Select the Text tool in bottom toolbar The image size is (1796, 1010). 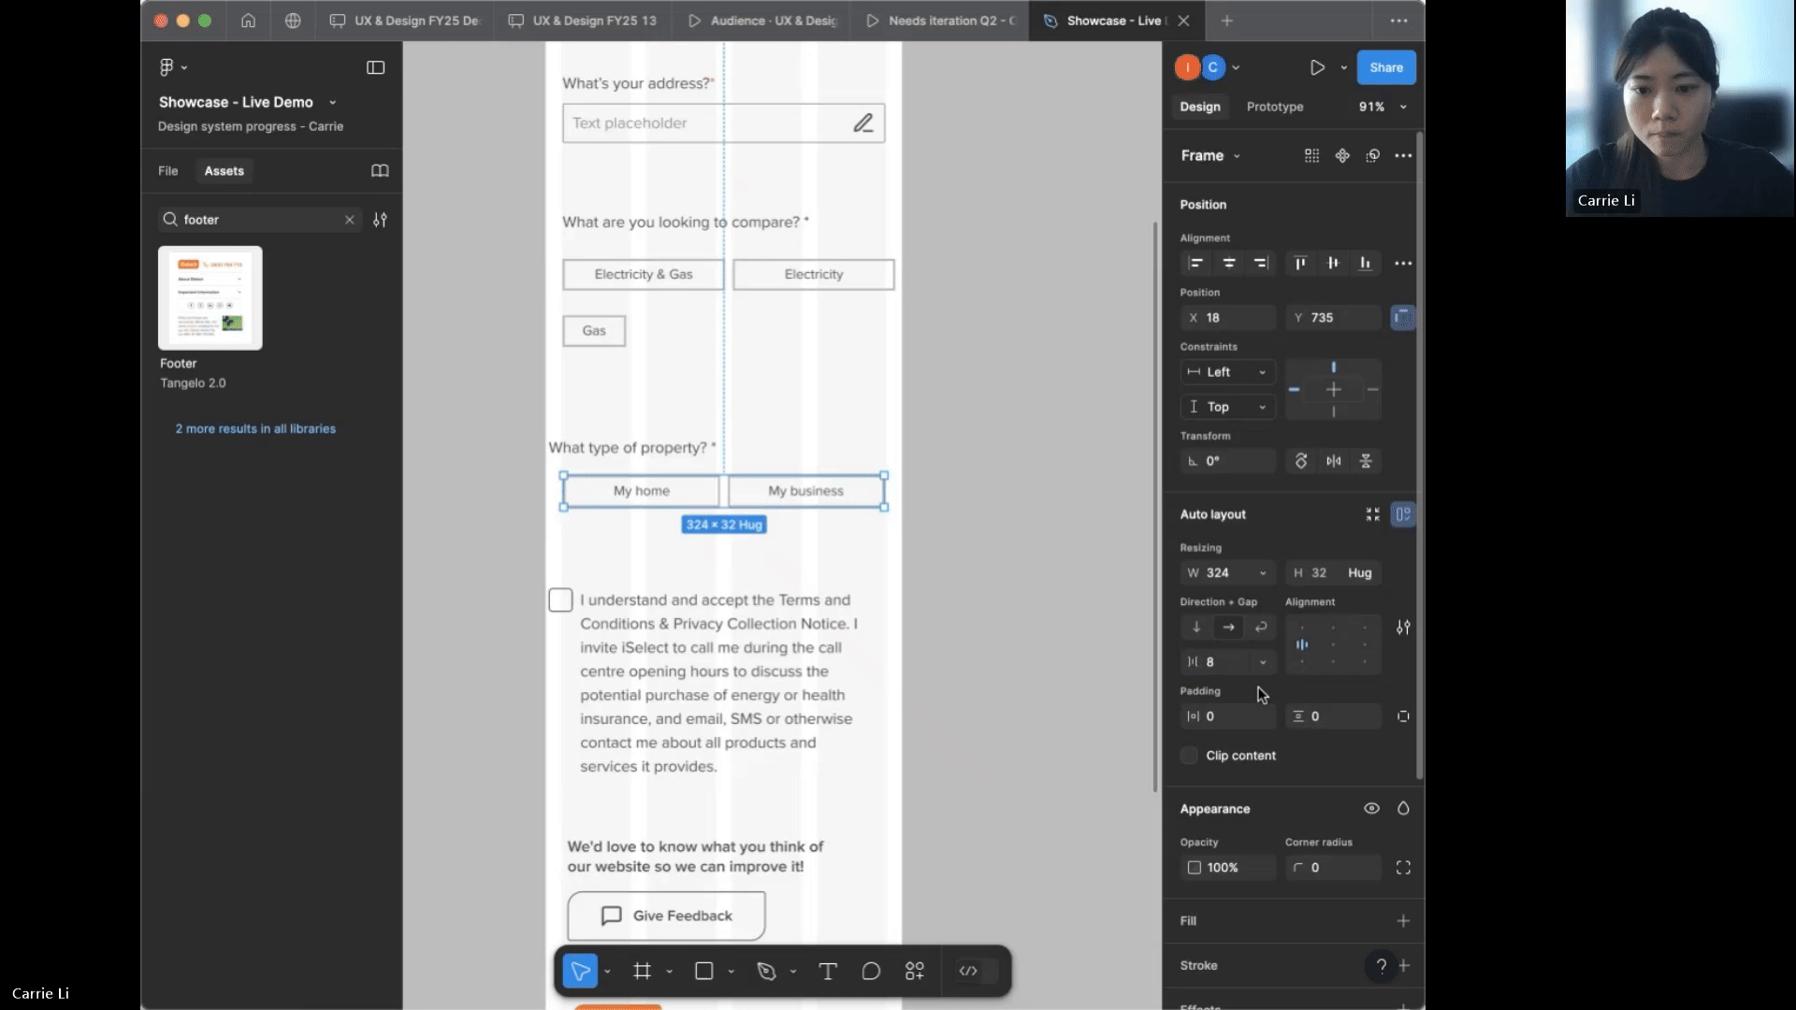tap(828, 972)
